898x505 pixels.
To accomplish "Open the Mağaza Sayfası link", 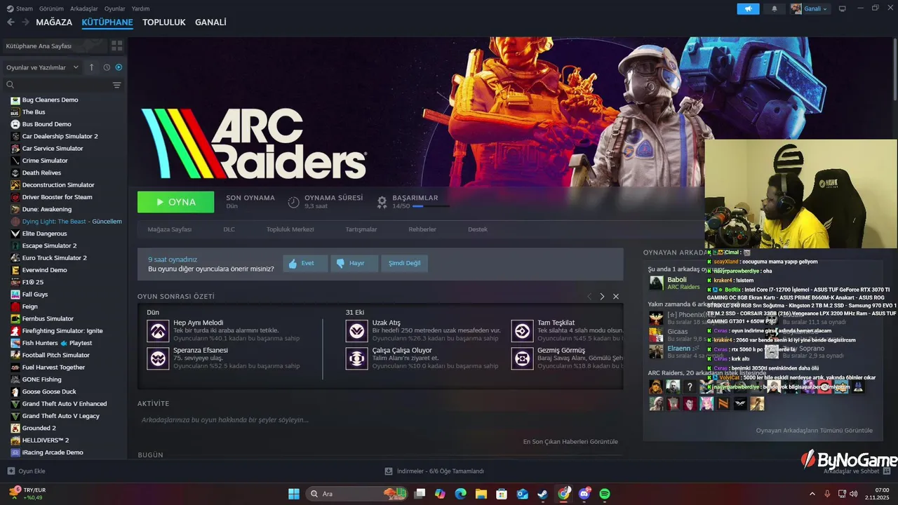I will (169, 229).
